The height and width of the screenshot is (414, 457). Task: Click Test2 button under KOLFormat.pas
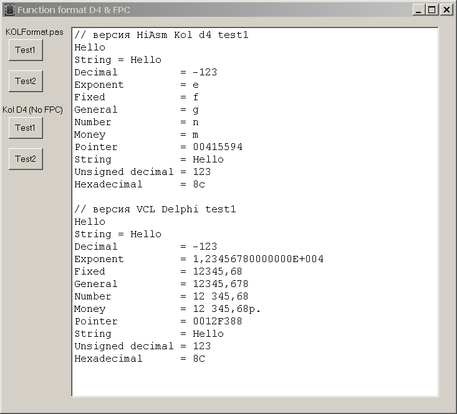(x=26, y=81)
